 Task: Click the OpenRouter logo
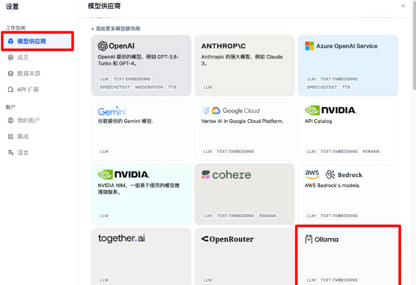click(228, 239)
